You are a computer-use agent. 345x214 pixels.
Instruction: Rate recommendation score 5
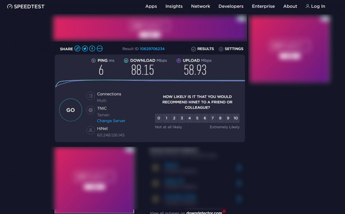[197, 118]
